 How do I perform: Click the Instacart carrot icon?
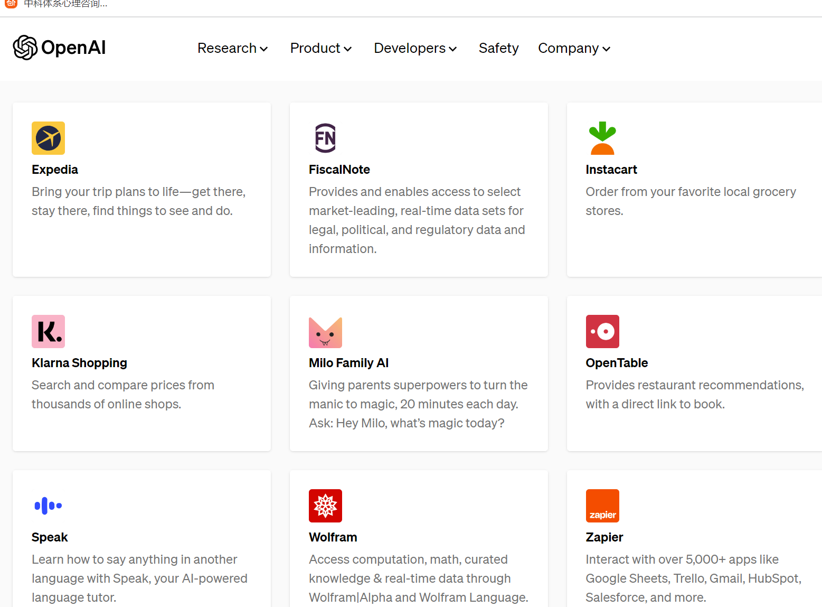[602, 138]
